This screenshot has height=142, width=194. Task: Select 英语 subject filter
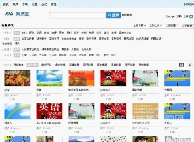point(39,33)
